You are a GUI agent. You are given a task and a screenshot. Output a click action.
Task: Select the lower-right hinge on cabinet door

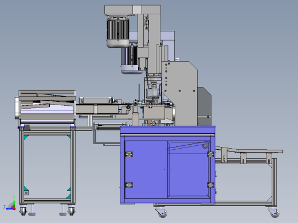(211, 185)
